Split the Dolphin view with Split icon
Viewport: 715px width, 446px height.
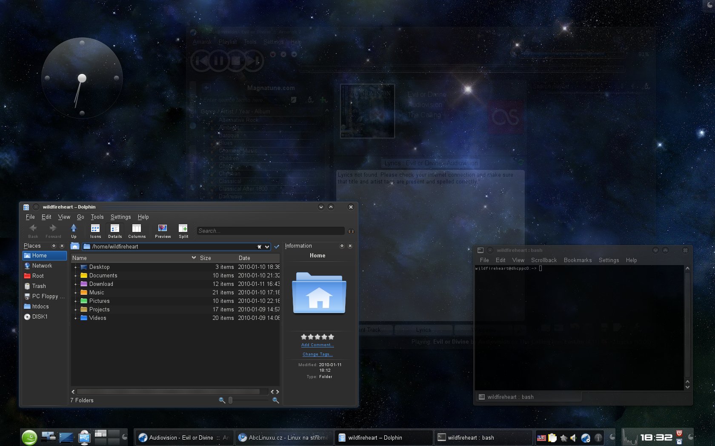(183, 231)
